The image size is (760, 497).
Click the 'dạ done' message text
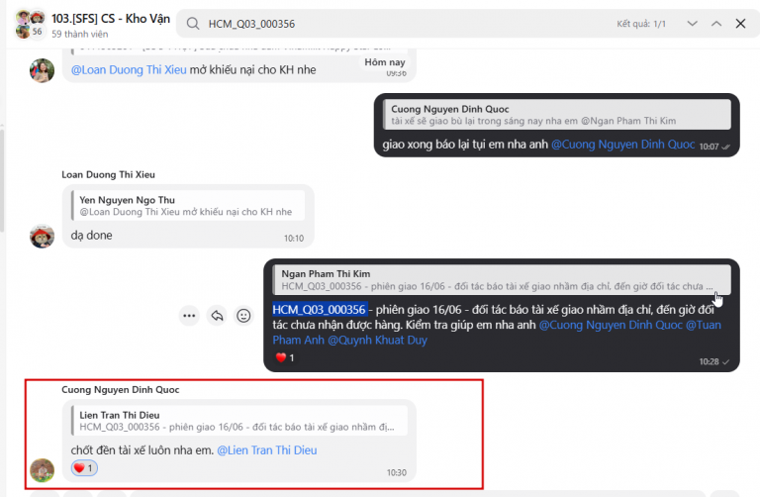[92, 236]
